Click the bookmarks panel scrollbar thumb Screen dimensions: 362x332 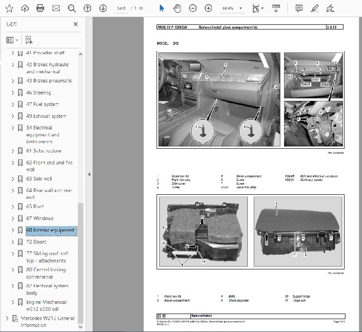[80, 263]
